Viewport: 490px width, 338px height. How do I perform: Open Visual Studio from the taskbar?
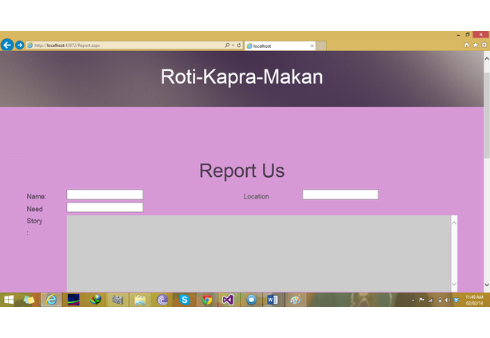coord(229,300)
